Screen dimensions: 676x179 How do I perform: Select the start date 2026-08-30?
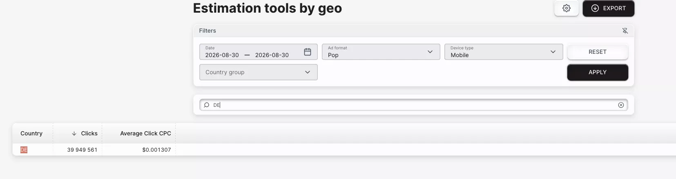tap(222, 55)
